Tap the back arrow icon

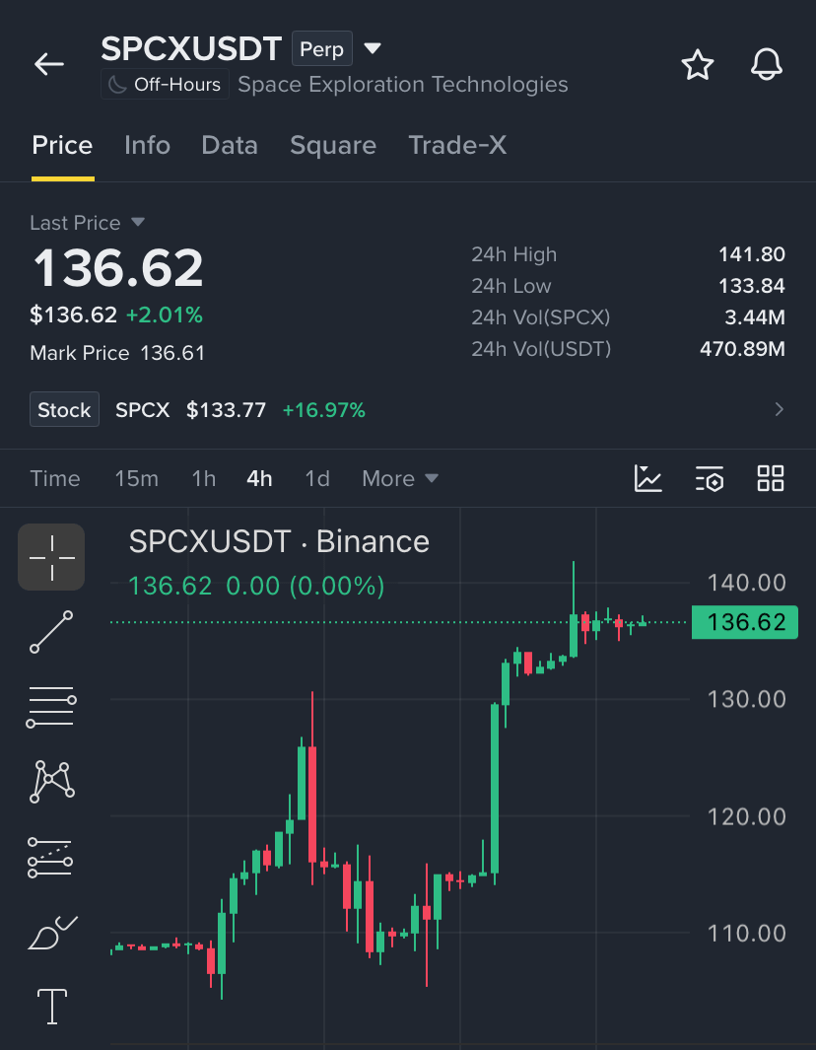[49, 64]
